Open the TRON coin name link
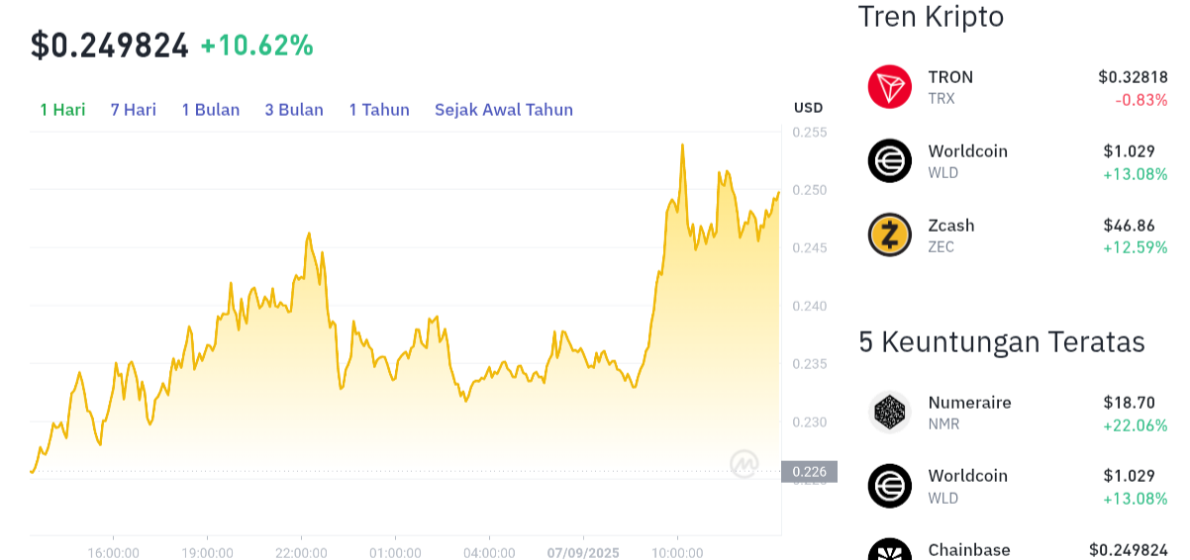 click(x=950, y=77)
